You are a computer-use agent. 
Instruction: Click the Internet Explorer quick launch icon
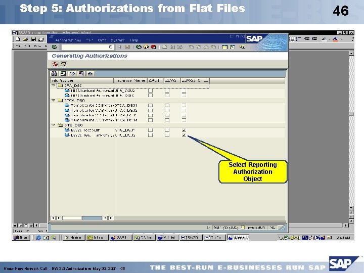tap(38, 238)
